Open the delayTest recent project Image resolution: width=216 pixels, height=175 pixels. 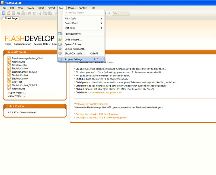[x=17, y=82]
